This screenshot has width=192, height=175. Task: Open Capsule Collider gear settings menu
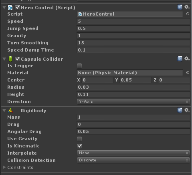point(187,59)
